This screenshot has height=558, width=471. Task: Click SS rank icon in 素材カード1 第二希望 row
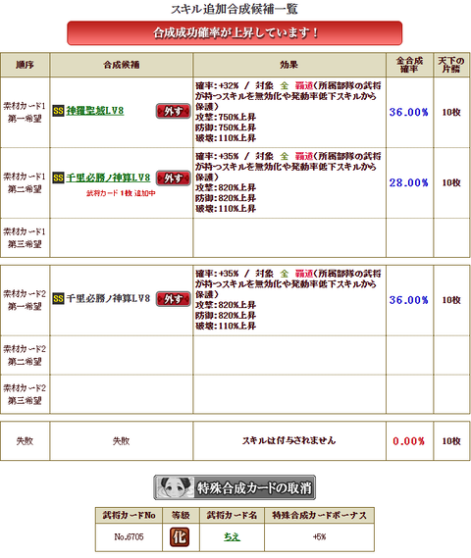[x=58, y=178]
